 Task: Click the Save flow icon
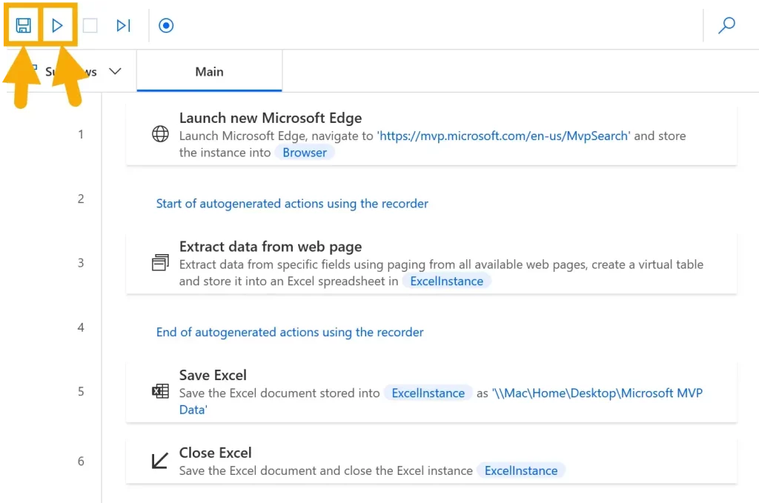[23, 26]
